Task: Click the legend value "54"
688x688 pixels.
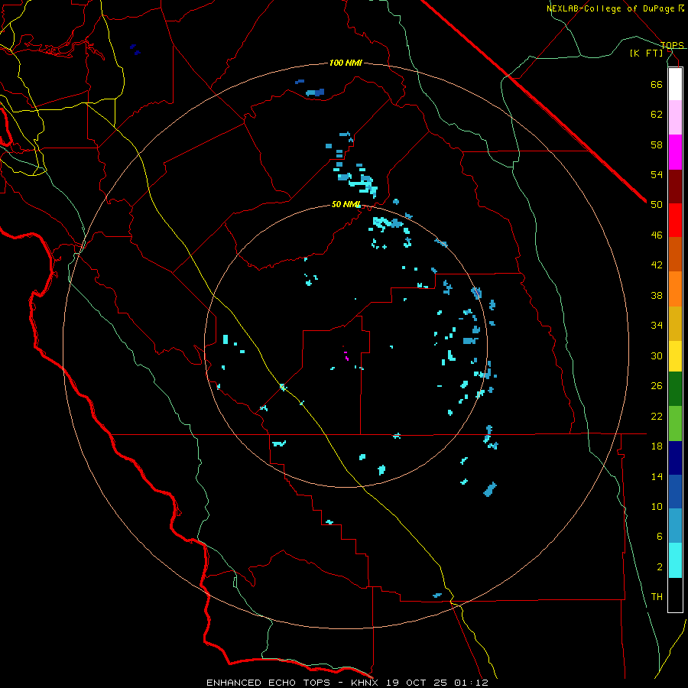Action: click(657, 174)
